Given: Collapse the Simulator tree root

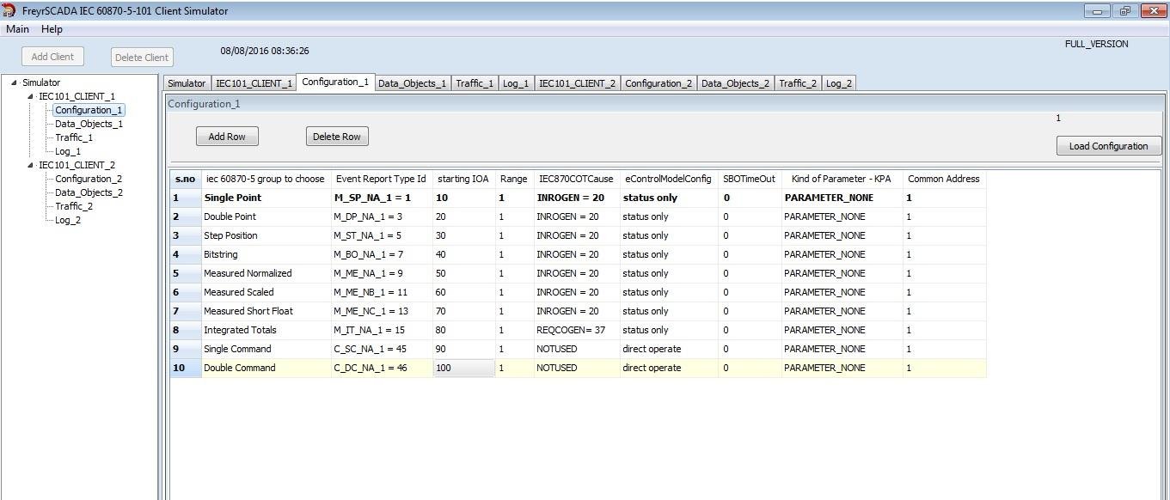Looking at the screenshot, I should point(14,82).
